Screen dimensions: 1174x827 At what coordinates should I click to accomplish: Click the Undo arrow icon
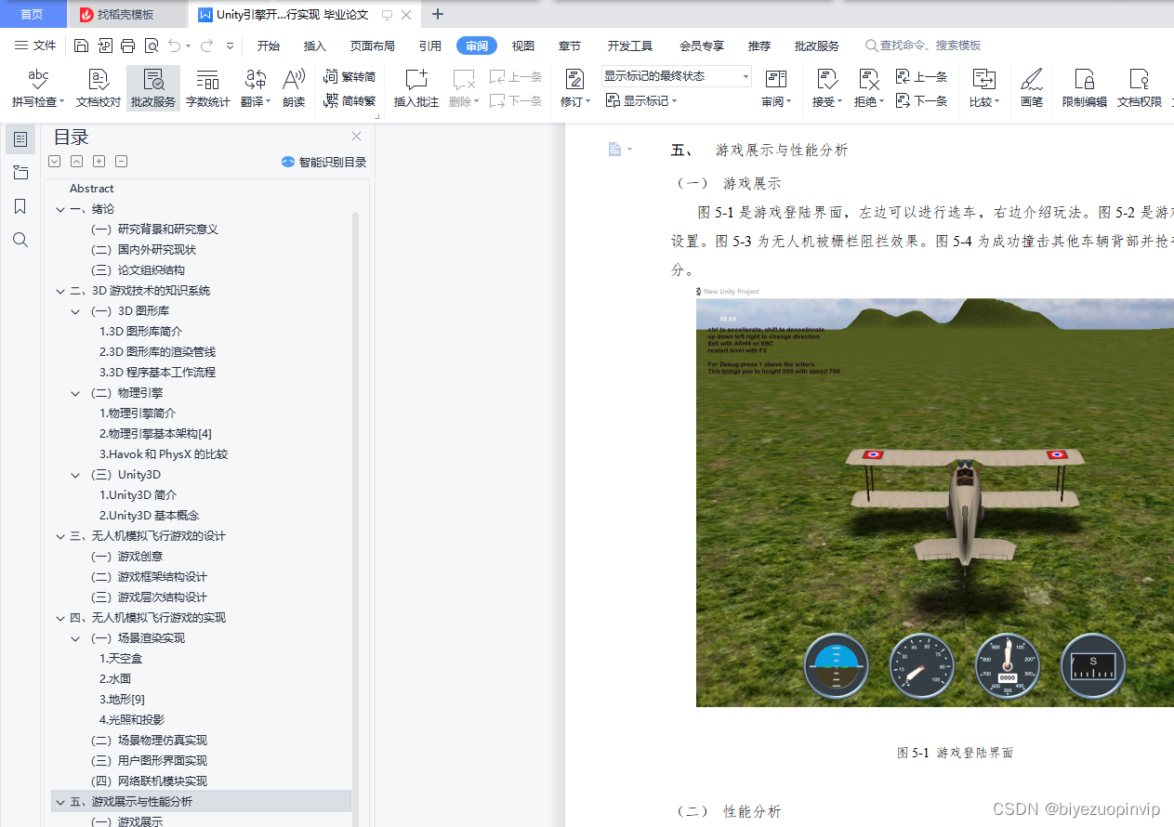coord(176,46)
